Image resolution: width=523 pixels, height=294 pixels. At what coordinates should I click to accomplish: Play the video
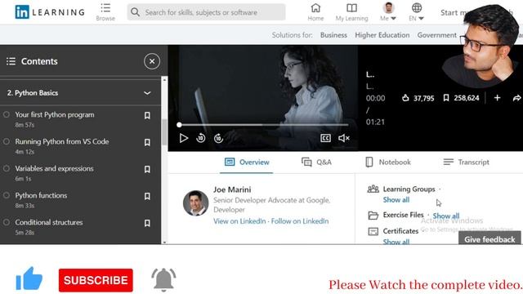click(x=183, y=138)
